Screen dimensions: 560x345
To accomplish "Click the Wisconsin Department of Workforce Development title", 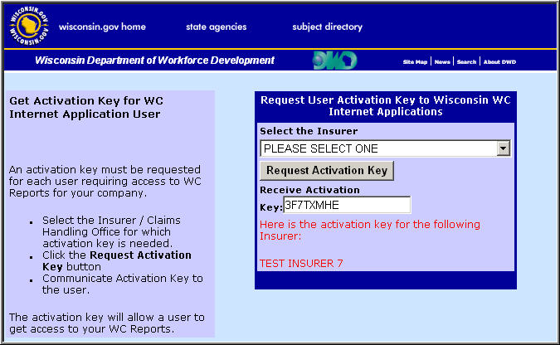I will click(x=154, y=61).
